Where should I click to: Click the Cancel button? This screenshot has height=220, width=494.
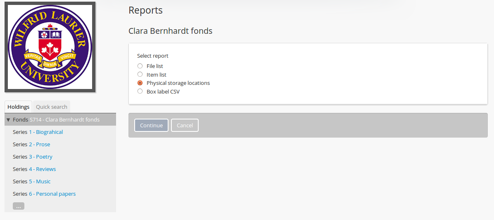(x=185, y=125)
